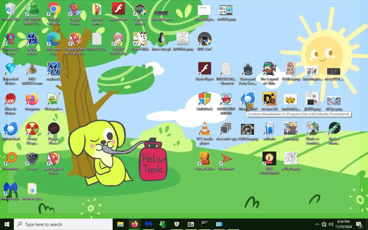The width and height of the screenshot is (368, 230).
Task: Open the Command Prompt taskbar window
Action: [205, 224]
